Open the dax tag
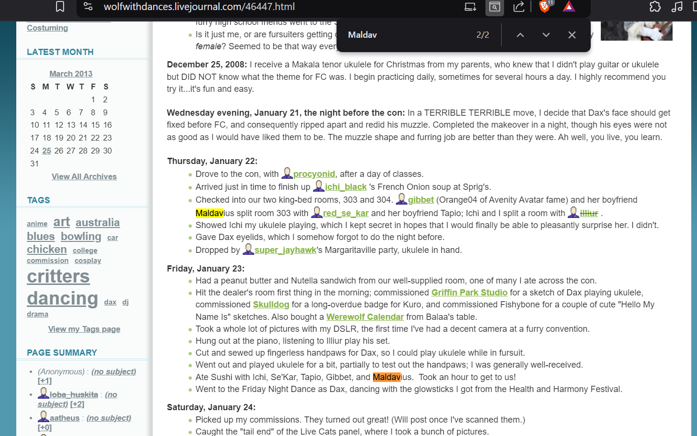697x436 pixels. tap(110, 302)
